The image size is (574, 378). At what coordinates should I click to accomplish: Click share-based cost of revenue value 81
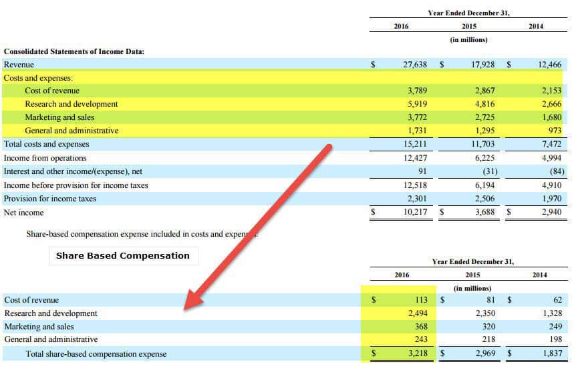490,300
